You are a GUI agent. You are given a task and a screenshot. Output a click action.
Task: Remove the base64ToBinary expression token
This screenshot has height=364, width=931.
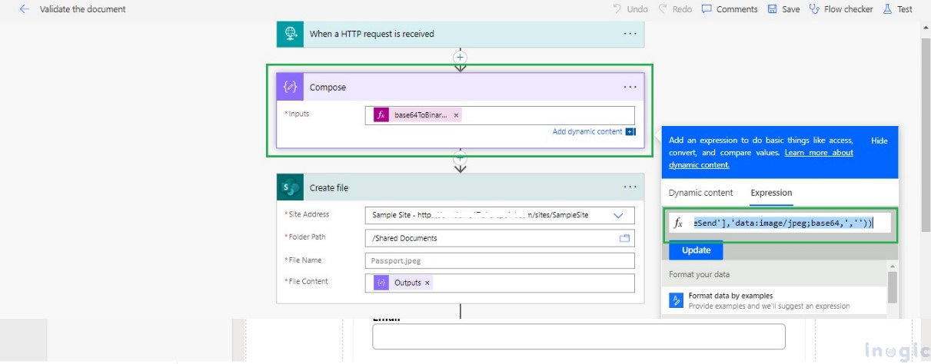[456, 115]
